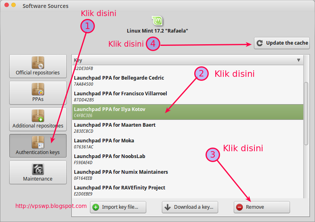Open Additional repositories section
This screenshot has width=315, height=222.
[x=38, y=119]
